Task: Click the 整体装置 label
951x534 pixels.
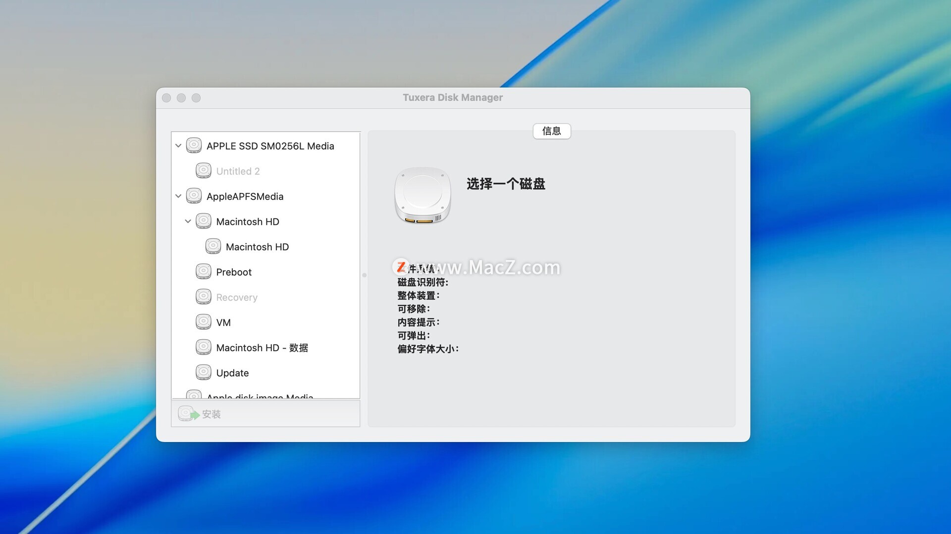Action: 418,296
